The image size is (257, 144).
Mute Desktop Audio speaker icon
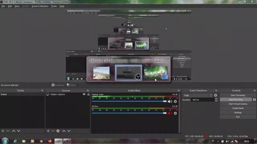point(170,101)
